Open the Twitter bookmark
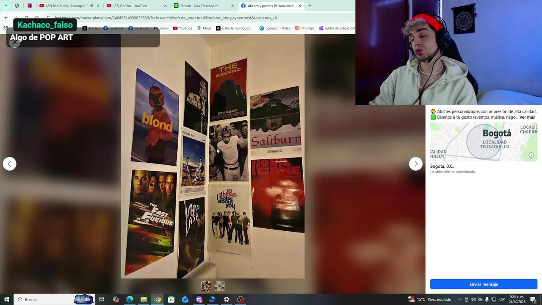This screenshot has width=542, height=305. coord(91,28)
